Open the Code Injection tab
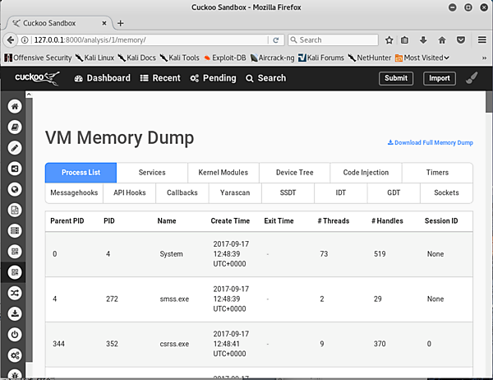Screen dimensions: 493x380 click(366, 173)
